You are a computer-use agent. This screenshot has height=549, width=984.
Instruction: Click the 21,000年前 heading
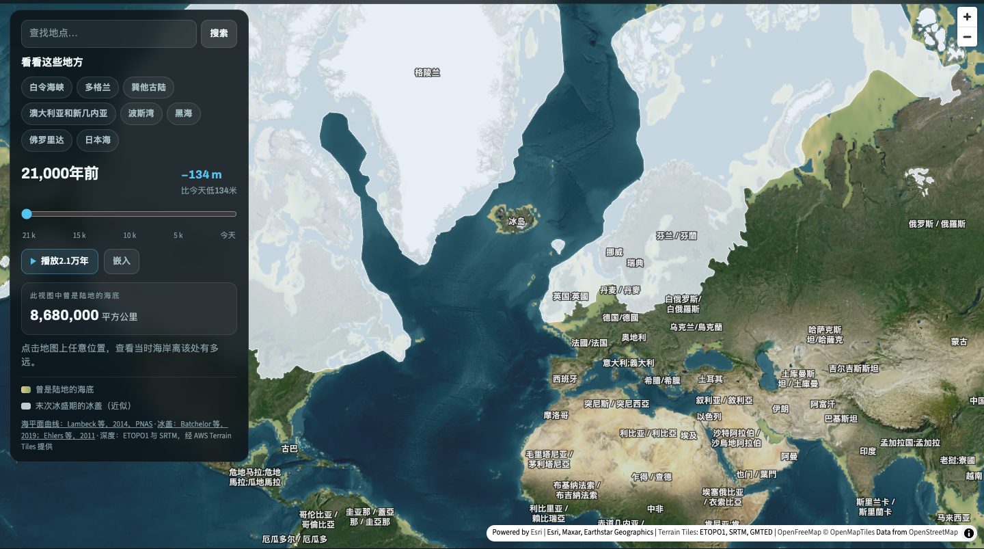tap(60, 174)
